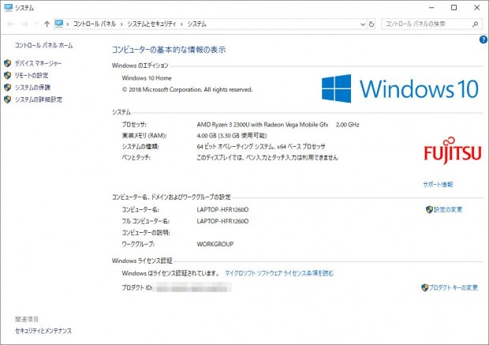Click プロダクト キーの変更 link
The image size is (489, 345).
454,287
